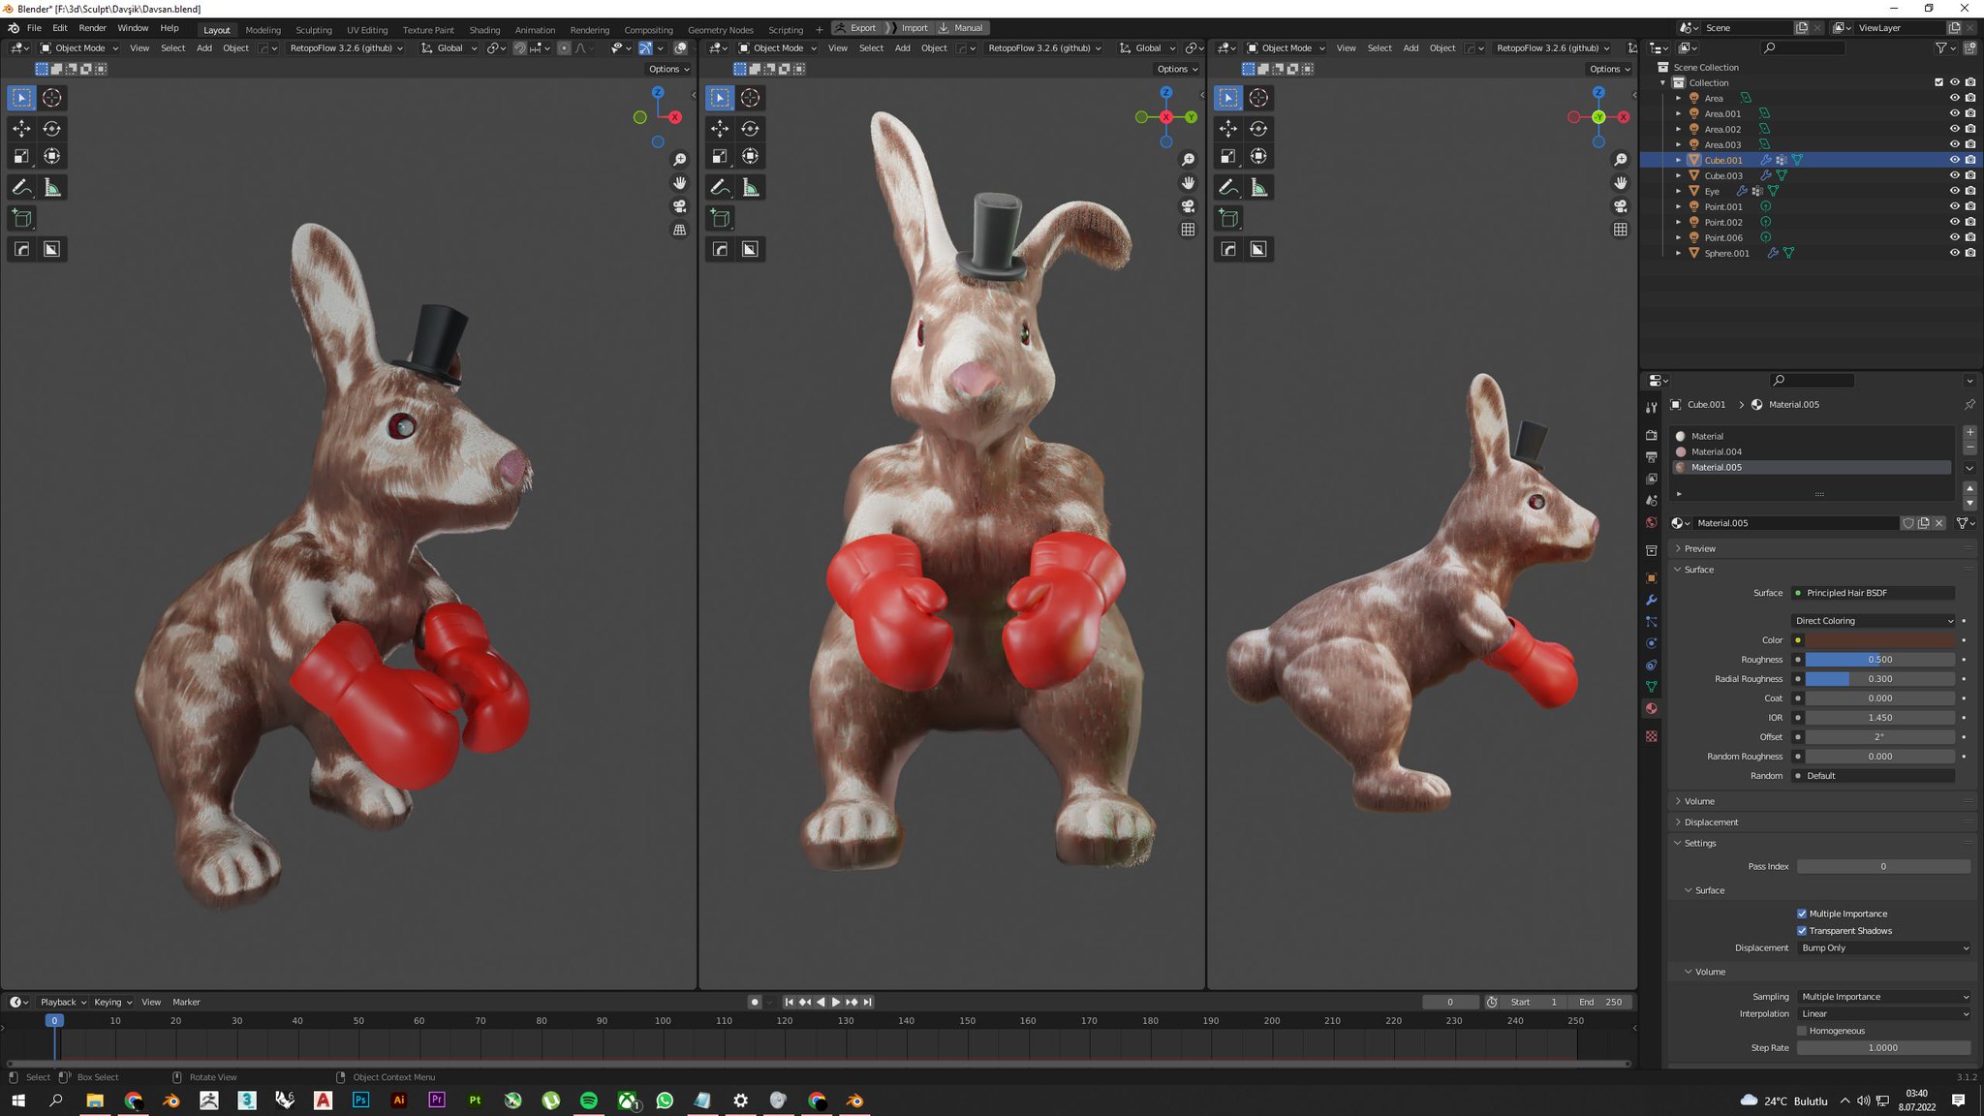The image size is (1984, 1116).
Task: Hide Sphere.001 using its eye icon
Action: [x=1954, y=253]
